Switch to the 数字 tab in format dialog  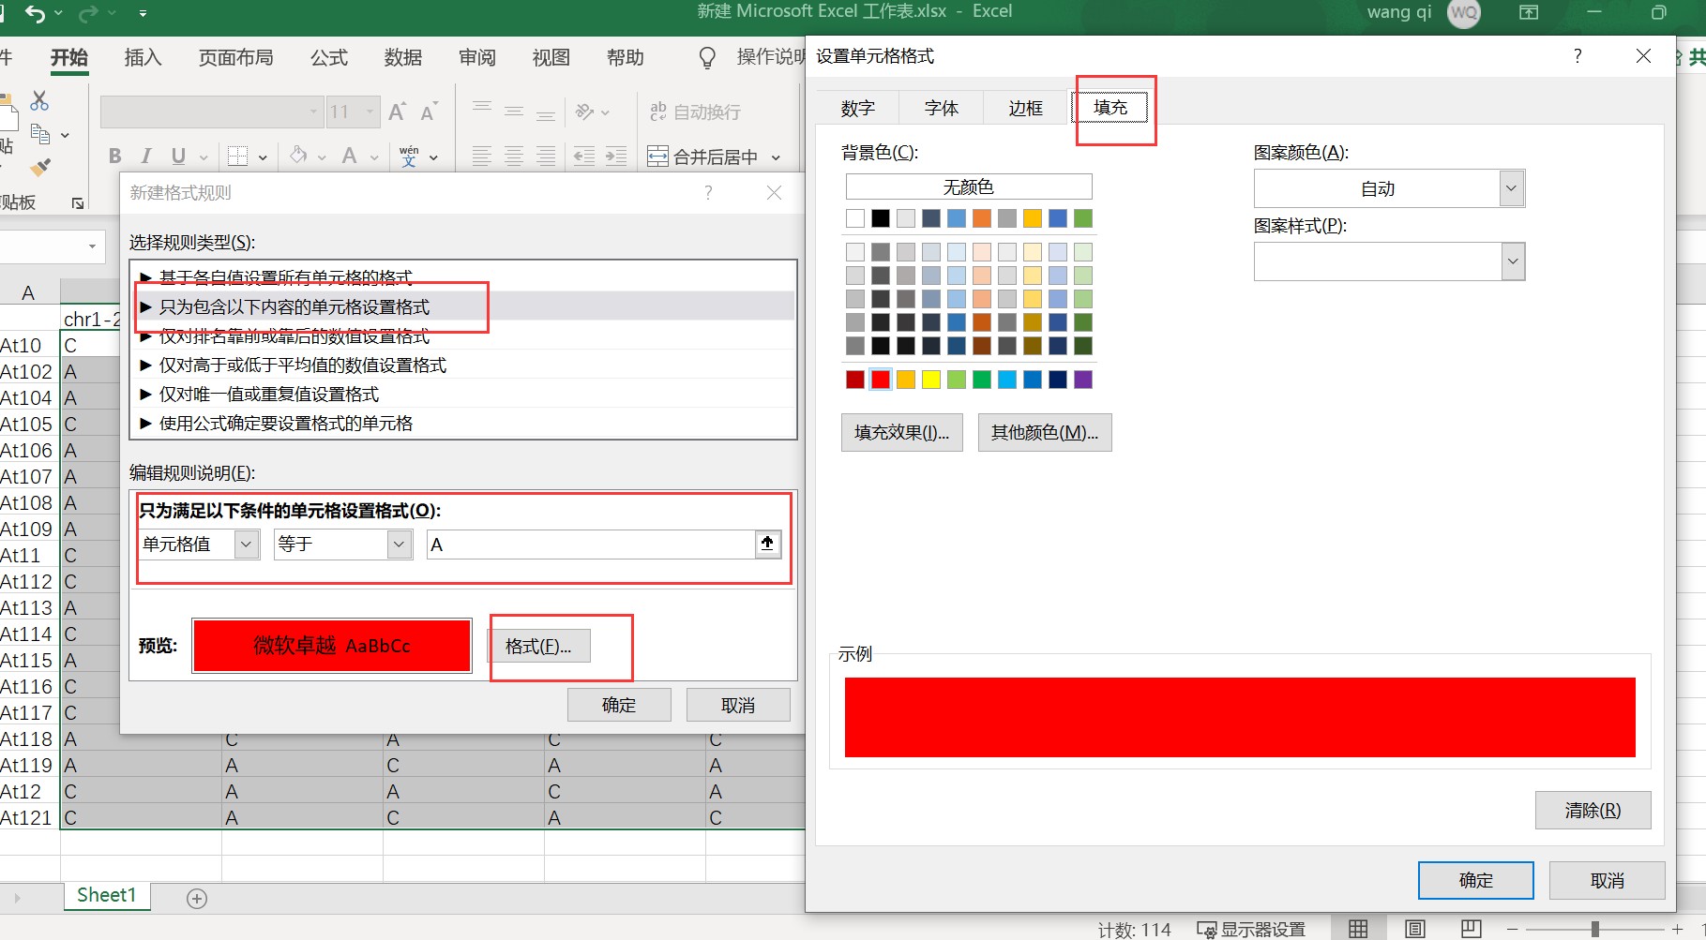858,108
